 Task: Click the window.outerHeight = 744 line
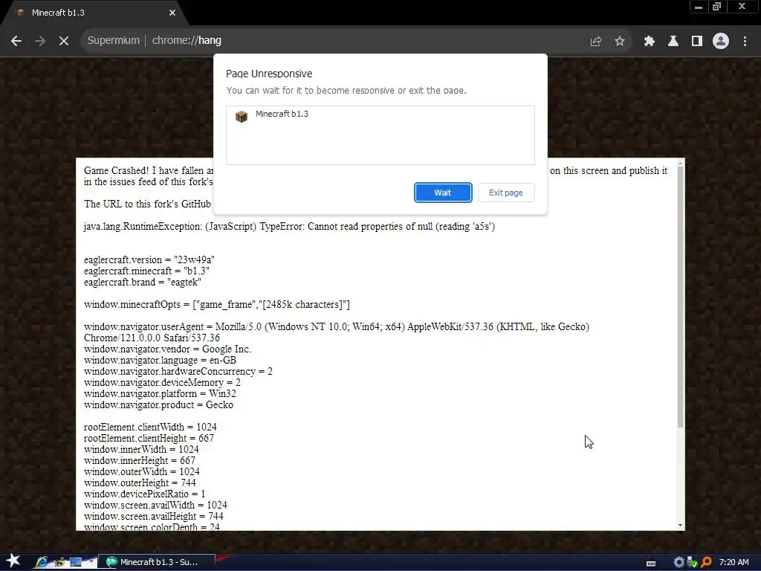coord(140,483)
